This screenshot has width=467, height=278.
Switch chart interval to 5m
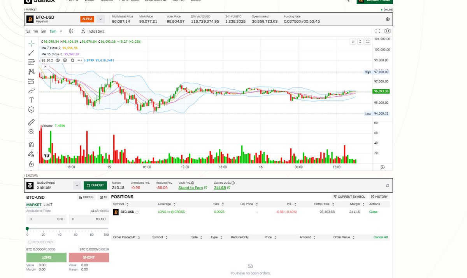(44, 31)
